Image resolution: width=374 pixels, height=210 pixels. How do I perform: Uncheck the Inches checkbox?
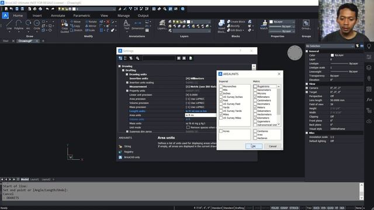(221, 93)
